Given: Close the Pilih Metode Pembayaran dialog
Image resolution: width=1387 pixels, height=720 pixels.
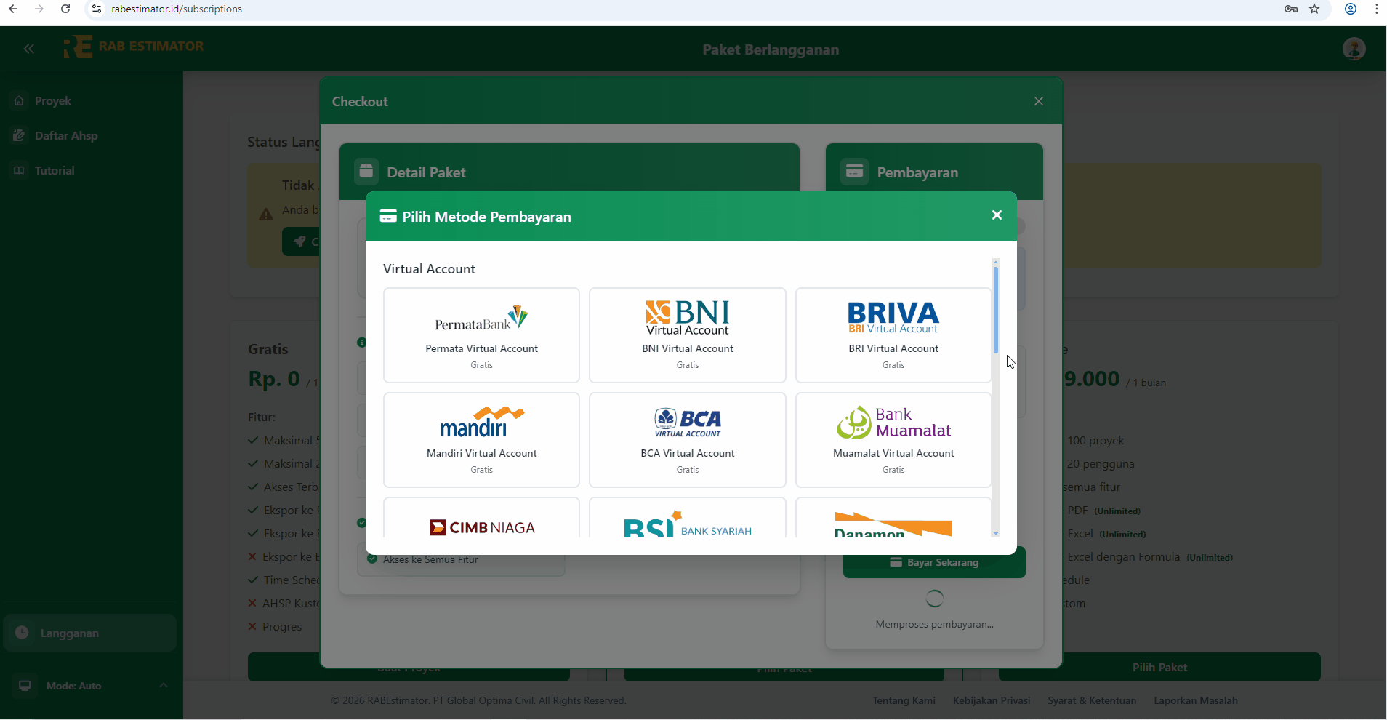Looking at the screenshot, I should click(997, 215).
